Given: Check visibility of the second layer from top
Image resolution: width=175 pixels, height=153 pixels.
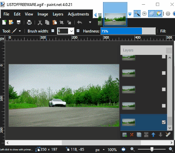Looking at the screenshot, I should (x=164, y=73).
